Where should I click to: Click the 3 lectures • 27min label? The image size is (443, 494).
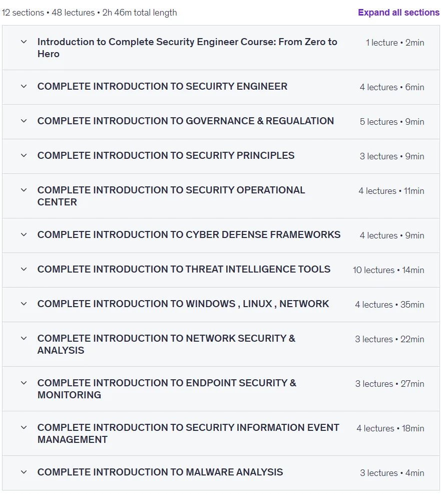[x=389, y=384]
